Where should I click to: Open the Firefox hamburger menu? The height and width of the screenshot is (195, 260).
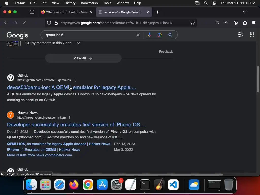tap(254, 23)
